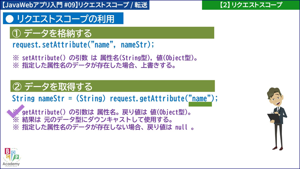Screen dimensions: 300x169
Task: Click the circled number ① marker
Action: (17, 33)
